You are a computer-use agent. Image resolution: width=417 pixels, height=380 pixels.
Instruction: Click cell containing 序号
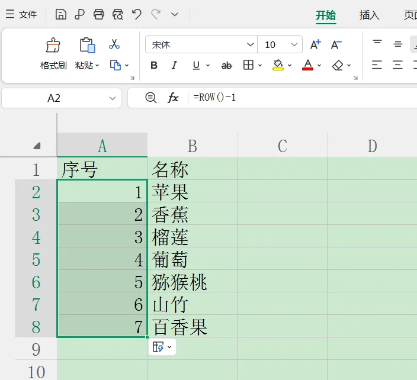(102, 169)
